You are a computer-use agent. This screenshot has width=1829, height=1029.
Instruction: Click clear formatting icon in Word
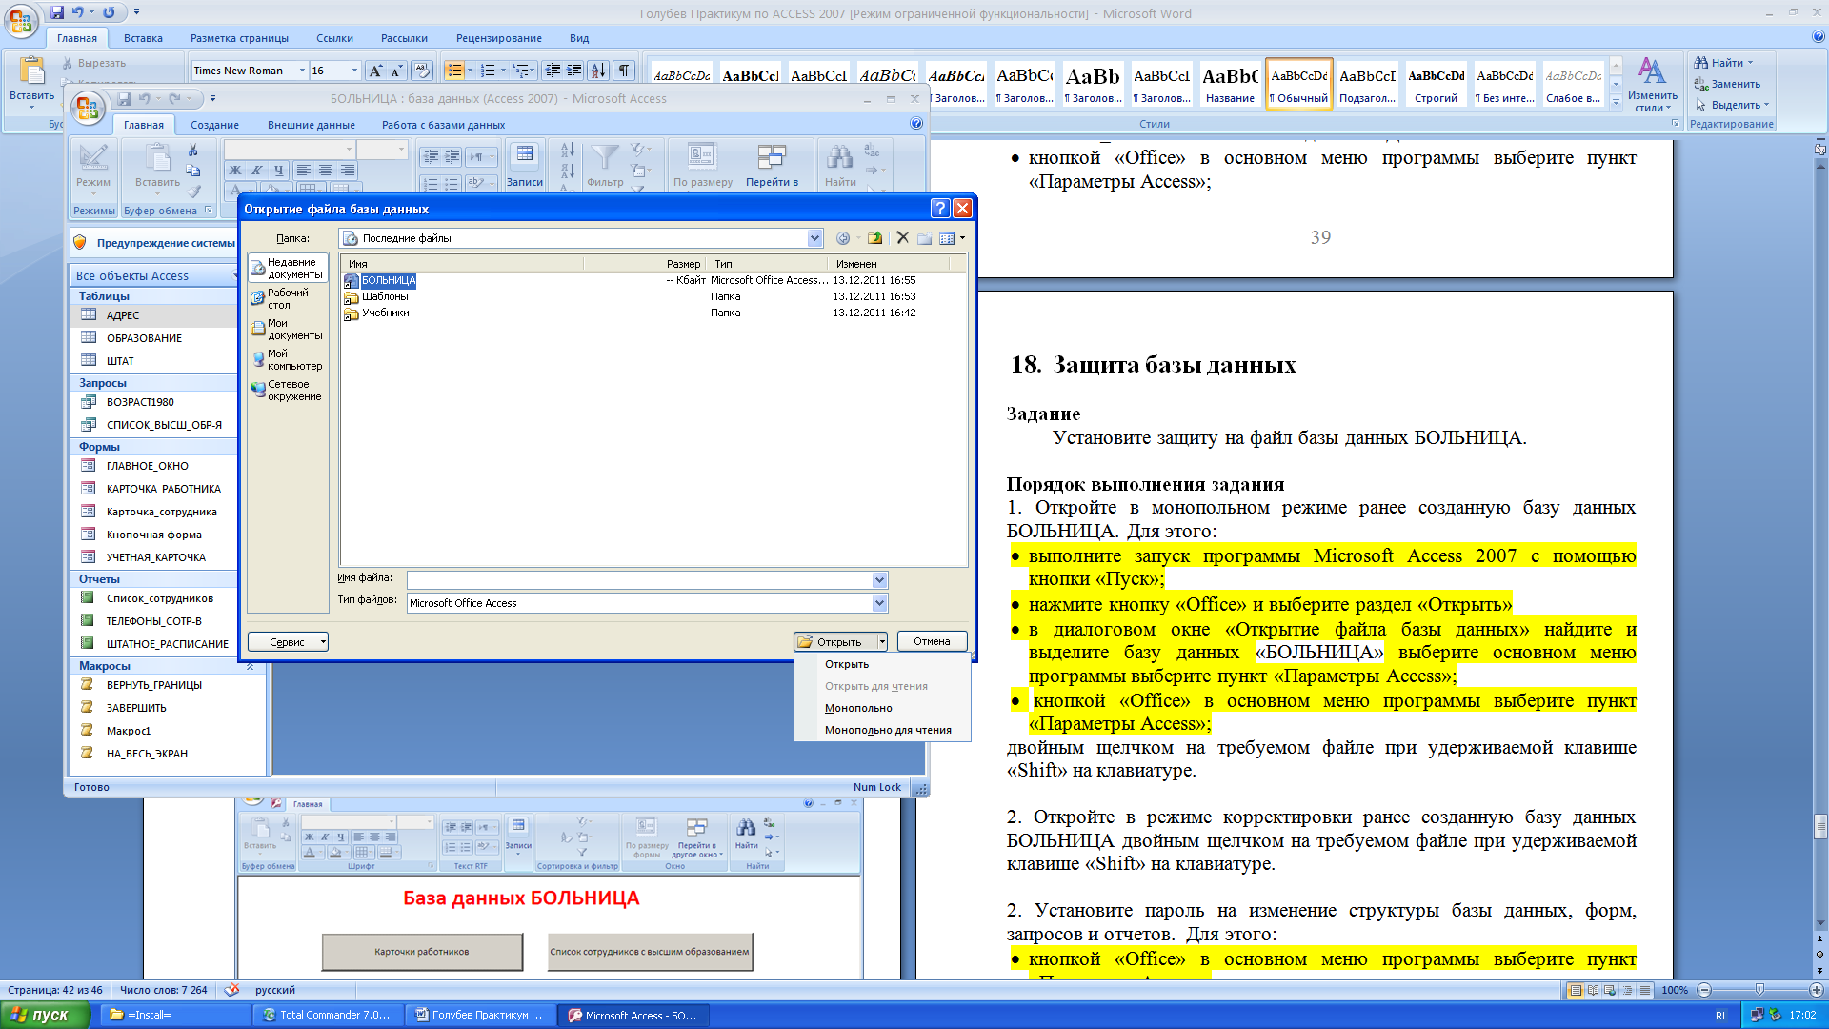pos(423,71)
